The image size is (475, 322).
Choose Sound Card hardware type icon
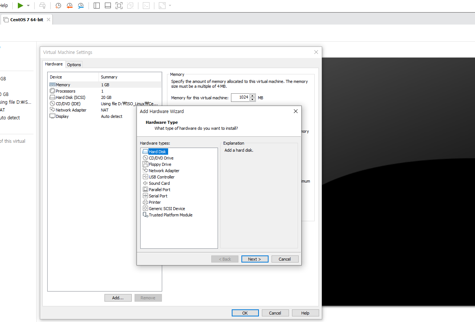(145, 183)
